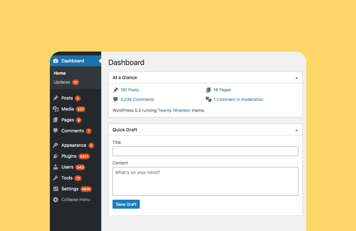Click the Updates count badge 10
Image resolution: width=356 pixels, height=231 pixels.
75,82
